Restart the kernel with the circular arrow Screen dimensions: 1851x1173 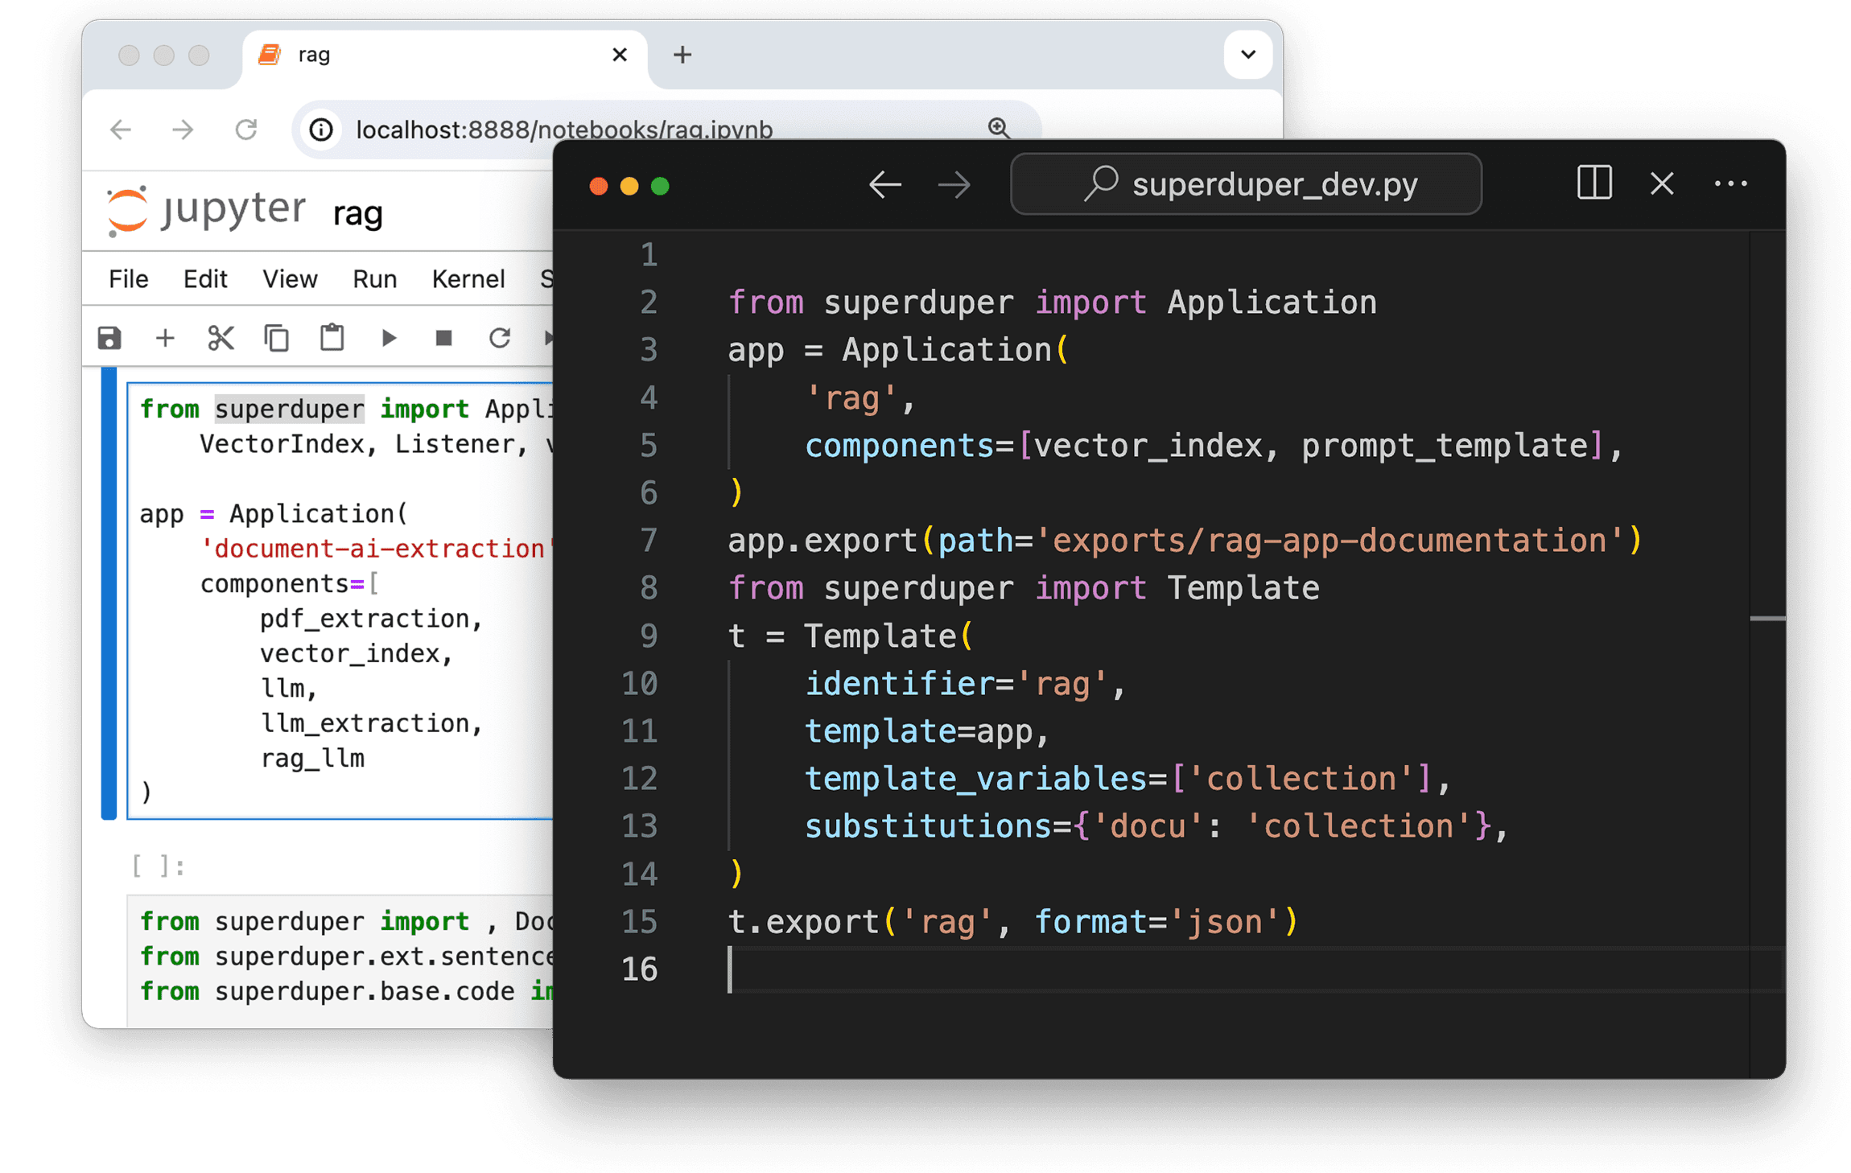coord(500,338)
